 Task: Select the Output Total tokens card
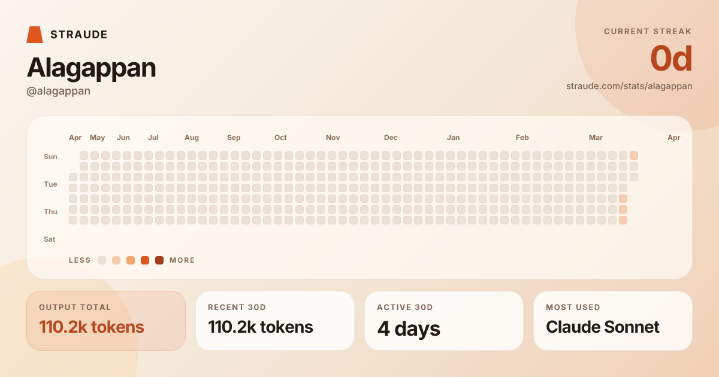106,321
